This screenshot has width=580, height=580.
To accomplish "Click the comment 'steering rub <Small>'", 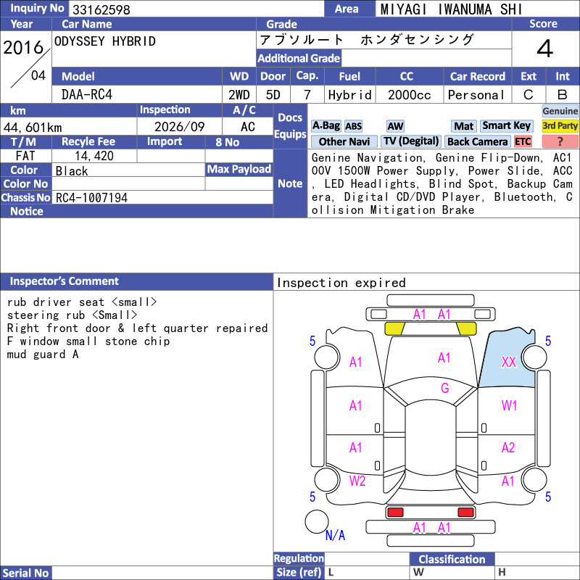I will [x=72, y=315].
